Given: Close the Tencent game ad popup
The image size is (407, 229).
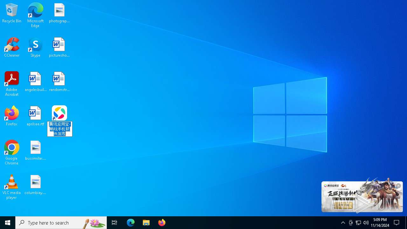Looking at the screenshot, I should pos(398,186).
